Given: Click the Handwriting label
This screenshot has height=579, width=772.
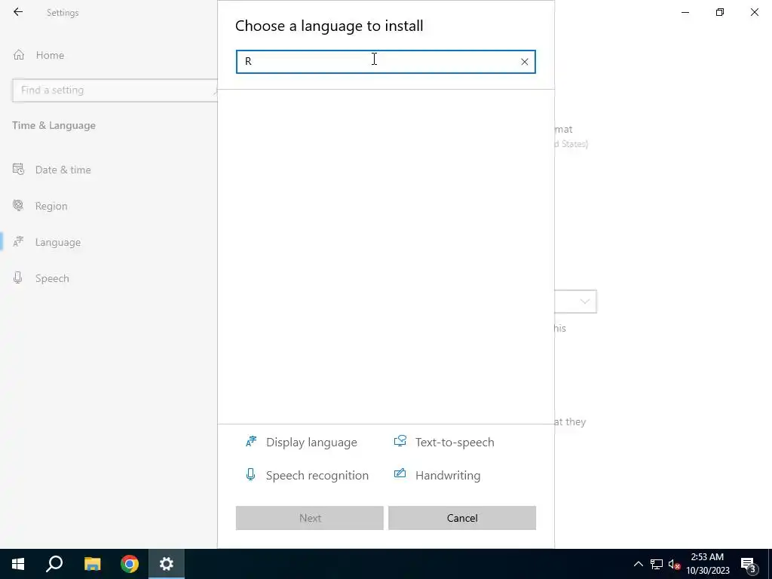Looking at the screenshot, I should pyautogui.click(x=448, y=476).
